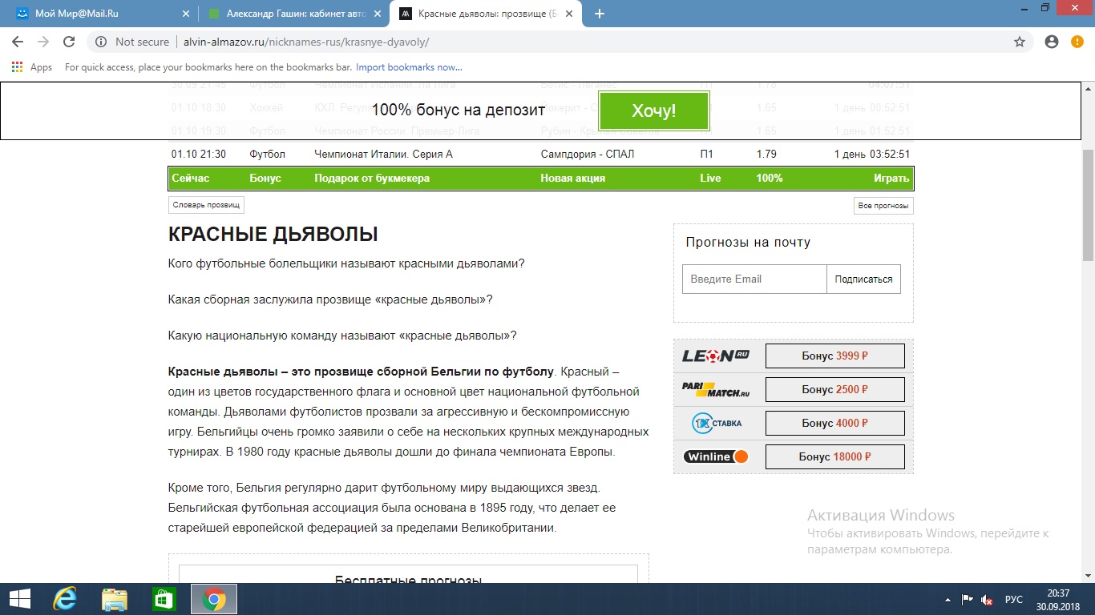This screenshot has width=1095, height=615.
Task: Claim the Бонус 2500 ₽ offer
Action: click(835, 389)
